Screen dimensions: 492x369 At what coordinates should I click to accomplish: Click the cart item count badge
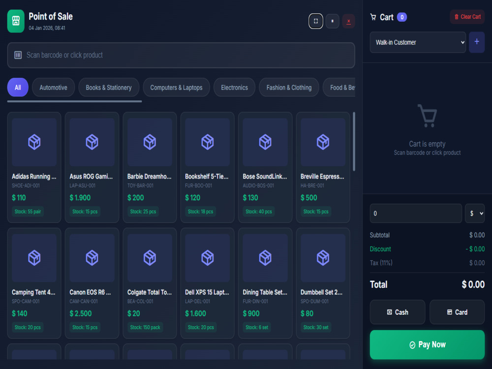click(x=402, y=17)
